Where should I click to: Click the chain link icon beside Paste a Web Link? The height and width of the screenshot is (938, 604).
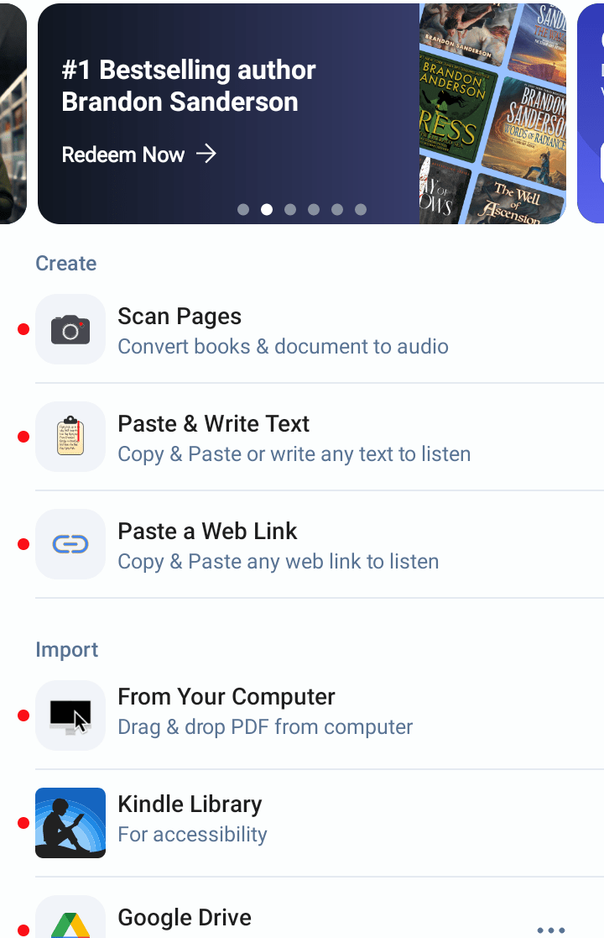coord(70,544)
